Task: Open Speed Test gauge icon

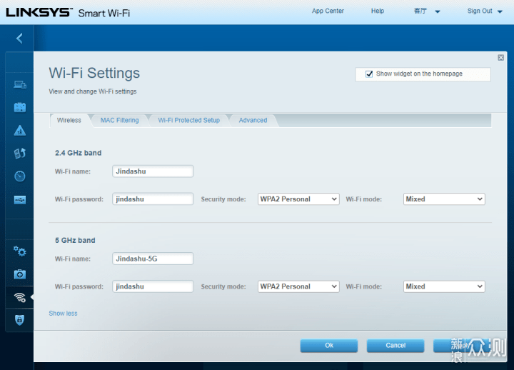Action: pos(20,176)
